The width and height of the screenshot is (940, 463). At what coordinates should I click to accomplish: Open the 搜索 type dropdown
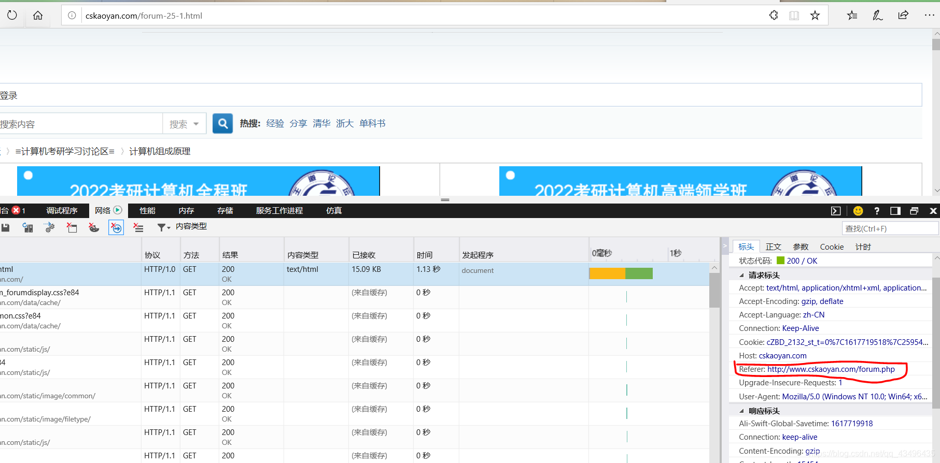tap(185, 124)
